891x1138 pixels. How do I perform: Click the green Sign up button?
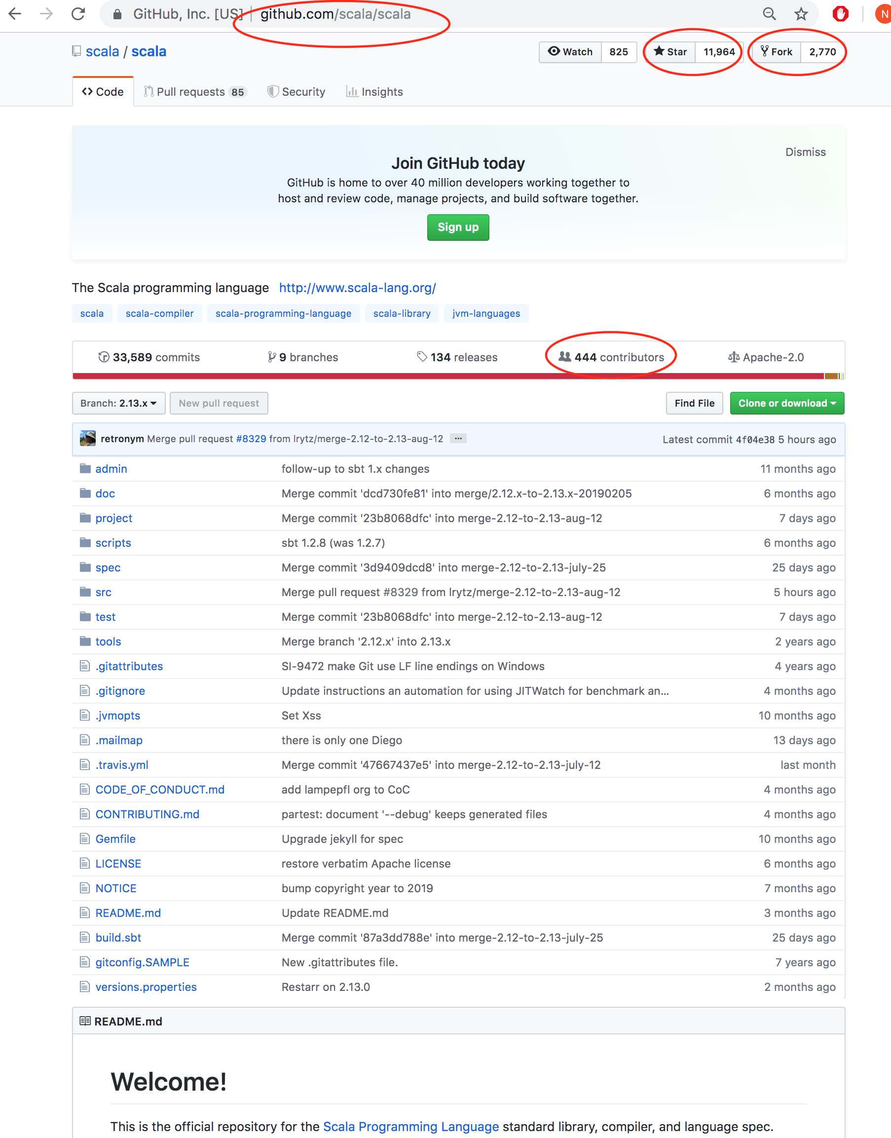point(458,228)
